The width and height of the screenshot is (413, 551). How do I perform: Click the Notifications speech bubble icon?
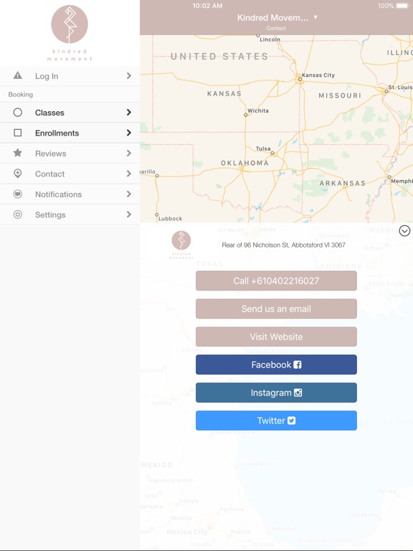point(17,194)
